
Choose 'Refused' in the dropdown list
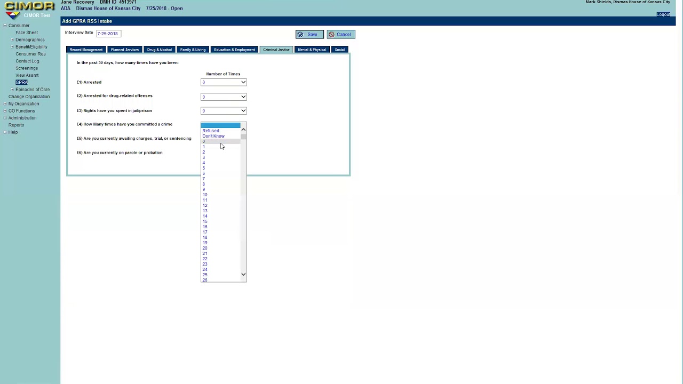tap(220, 131)
